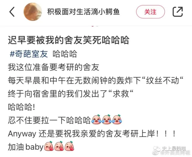Tap the watermark text 史上最贱喵

(174, 149)
